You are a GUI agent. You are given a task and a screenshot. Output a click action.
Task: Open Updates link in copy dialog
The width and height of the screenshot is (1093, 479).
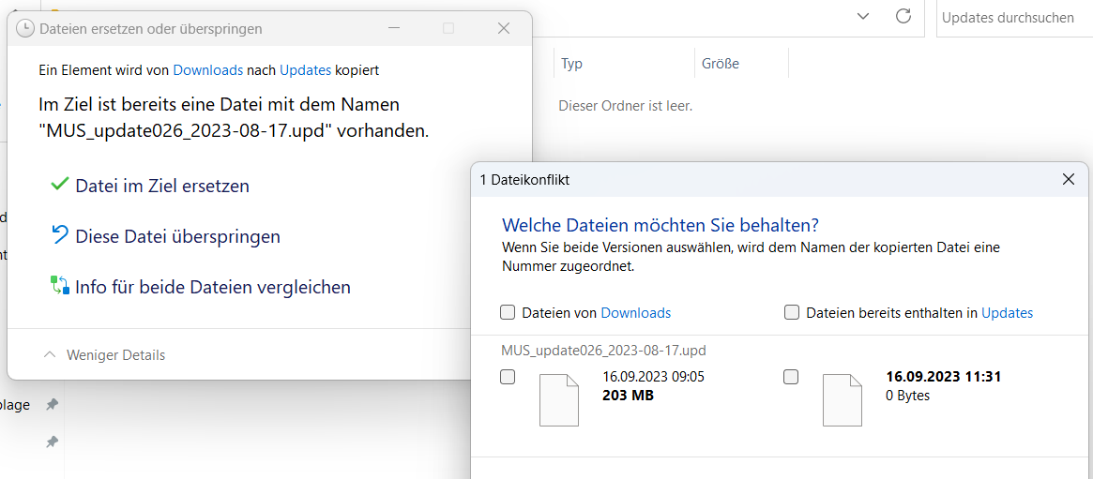tap(305, 69)
